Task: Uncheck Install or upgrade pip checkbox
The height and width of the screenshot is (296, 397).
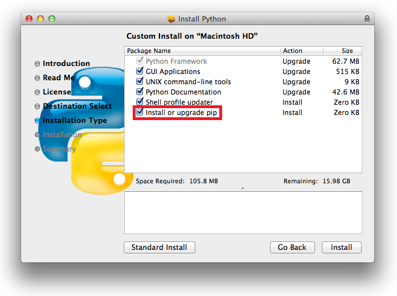Action: [140, 112]
